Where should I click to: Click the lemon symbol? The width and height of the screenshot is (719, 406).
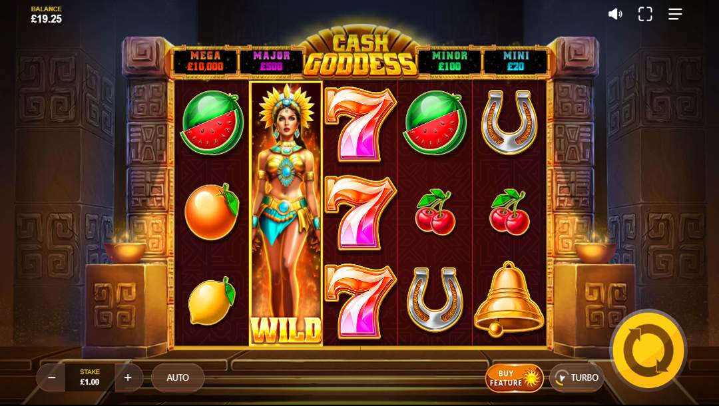point(212,301)
